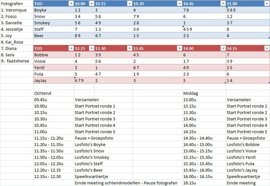Expand the 14.15 column filter arrow
The width and height of the screenshot is (270, 186).
point(267,48)
